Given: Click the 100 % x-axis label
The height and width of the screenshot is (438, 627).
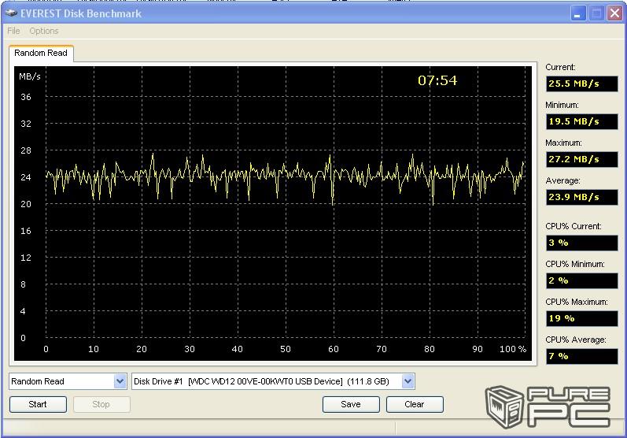Looking at the screenshot, I should tap(513, 349).
